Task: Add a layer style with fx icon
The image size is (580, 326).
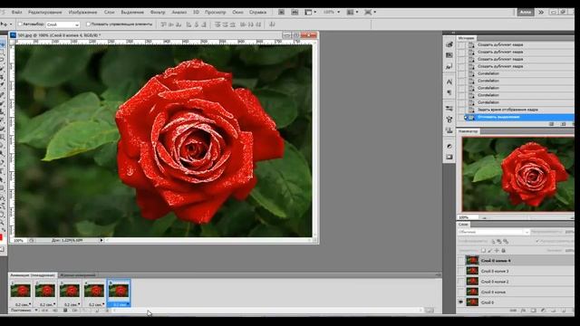Action: coord(524,311)
